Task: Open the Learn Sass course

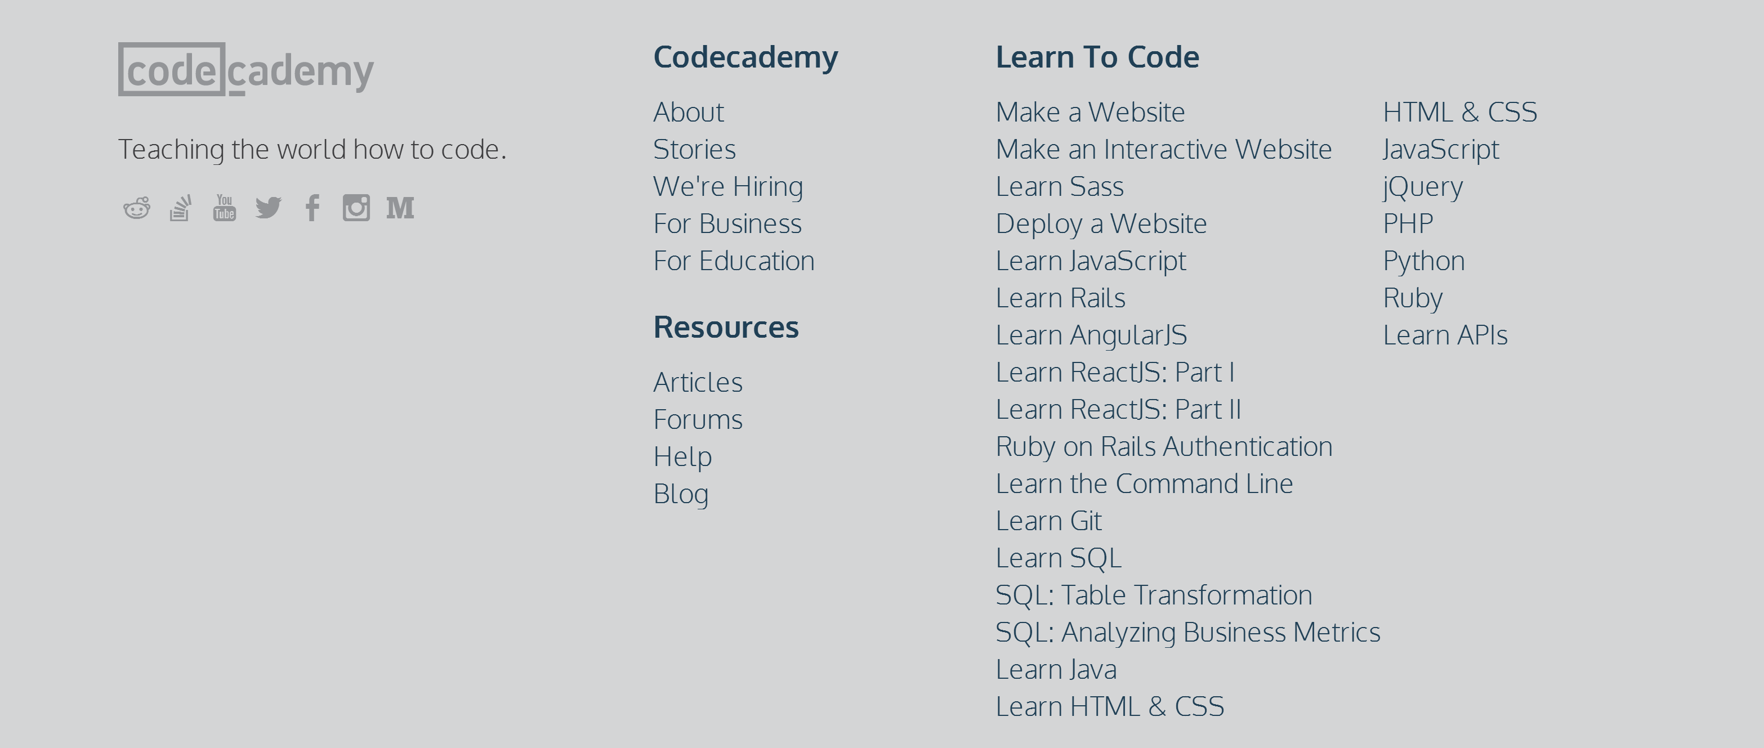Action: tap(1060, 186)
